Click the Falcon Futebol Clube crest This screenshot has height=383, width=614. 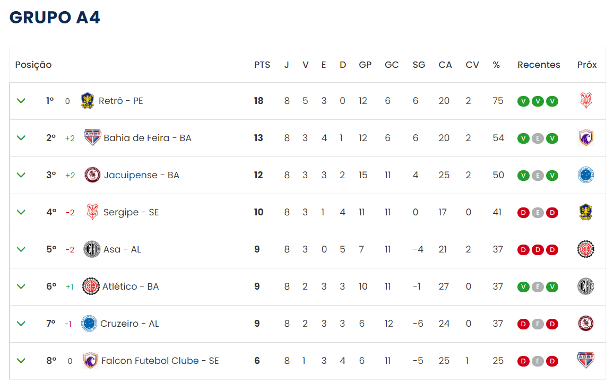pyautogui.click(x=90, y=360)
